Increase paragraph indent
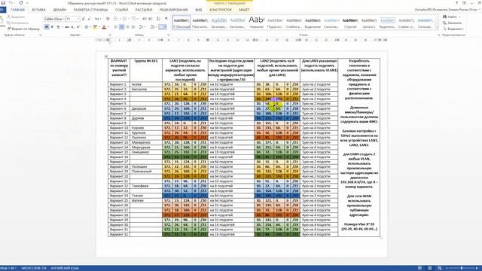 coord(151,19)
